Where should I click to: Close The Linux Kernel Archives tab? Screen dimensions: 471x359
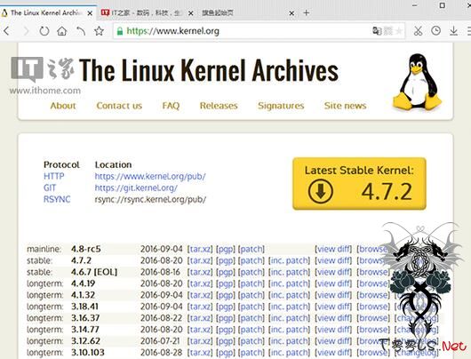pyautogui.click(x=90, y=13)
